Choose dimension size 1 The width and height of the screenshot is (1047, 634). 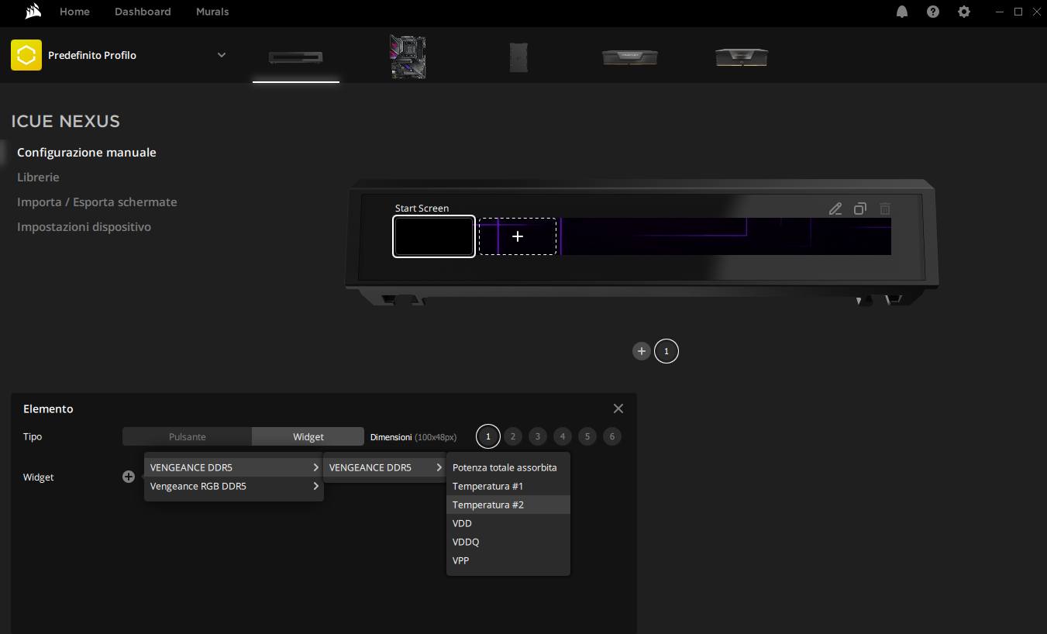point(488,436)
